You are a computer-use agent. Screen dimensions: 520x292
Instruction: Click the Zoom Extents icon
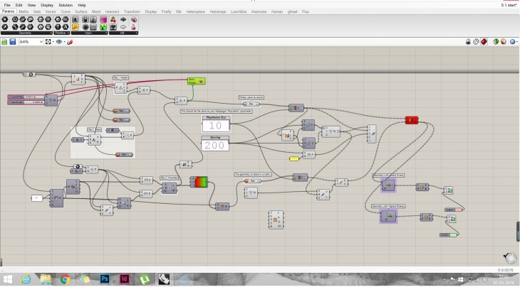[x=48, y=42]
